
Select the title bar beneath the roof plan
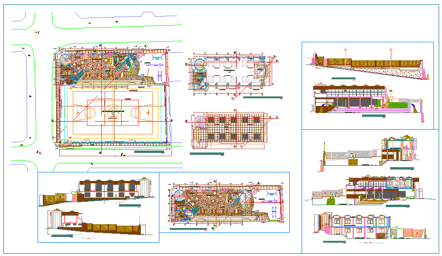click(206, 154)
